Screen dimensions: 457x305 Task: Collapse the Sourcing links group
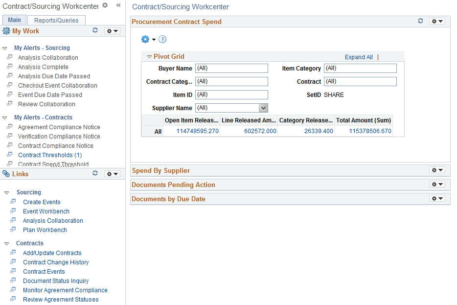pyautogui.click(x=7, y=193)
